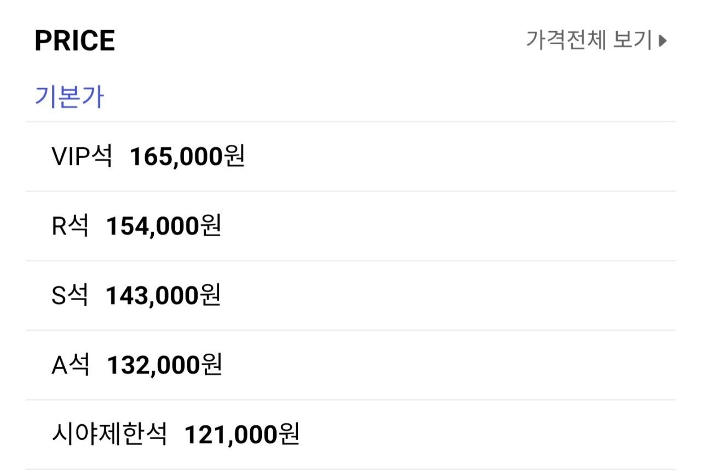
Task: Click the 121,000원 price
Action: [x=242, y=435]
